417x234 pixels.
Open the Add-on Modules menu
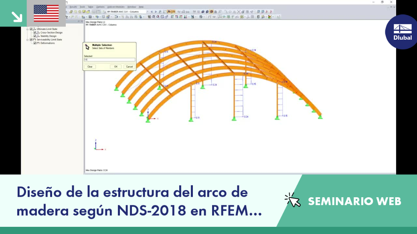coord(116,7)
